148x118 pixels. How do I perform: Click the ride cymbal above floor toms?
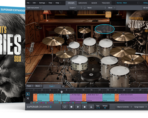pos(123,52)
